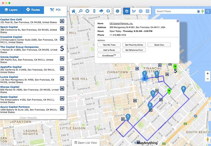Switch to the POI tab
Viewport: 211px width, 146px height.
tap(55, 10)
